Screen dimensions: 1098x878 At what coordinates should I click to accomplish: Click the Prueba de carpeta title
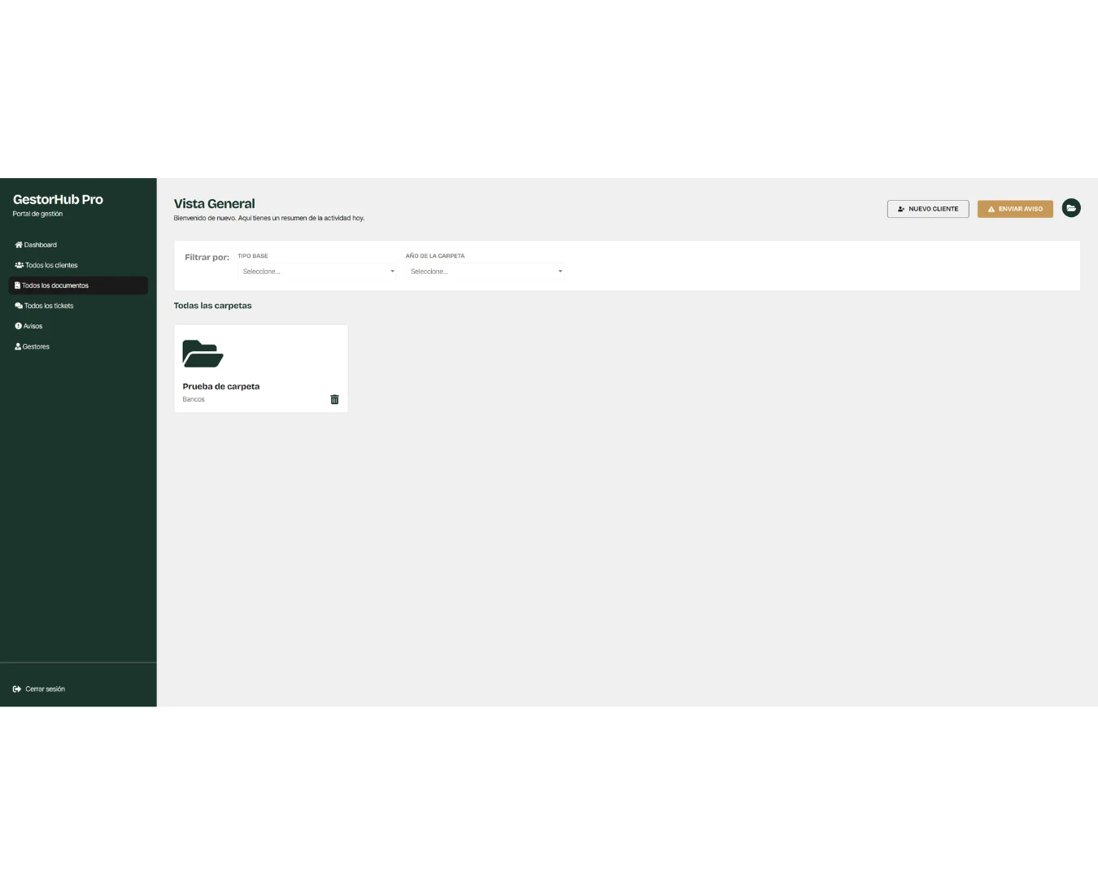coord(221,386)
